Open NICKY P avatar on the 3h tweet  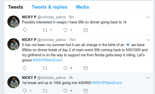coord(13,82)
